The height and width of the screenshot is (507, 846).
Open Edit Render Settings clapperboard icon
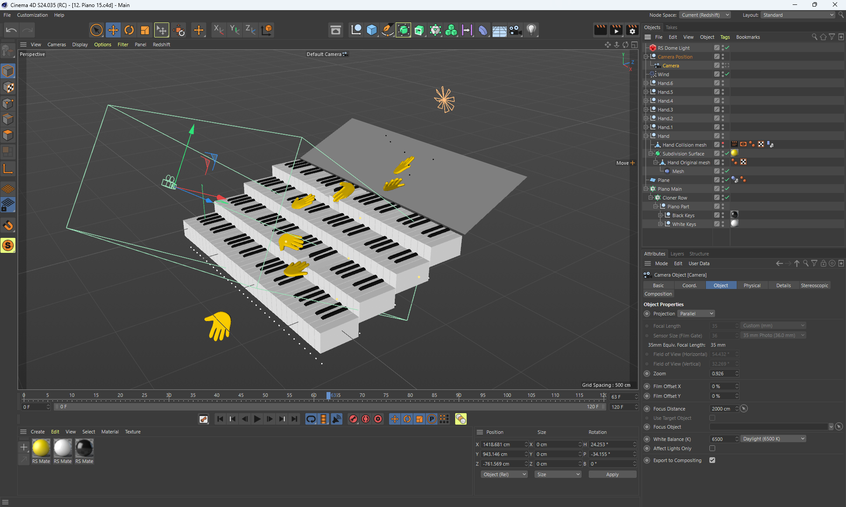[x=632, y=30]
